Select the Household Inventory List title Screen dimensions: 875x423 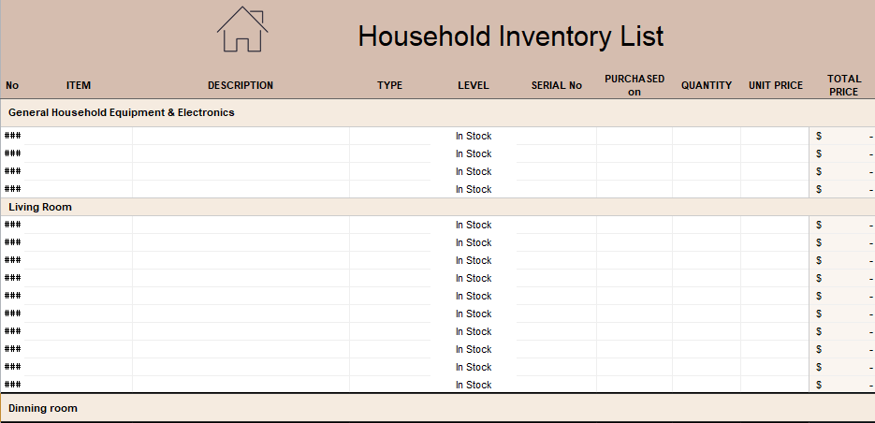(x=510, y=36)
